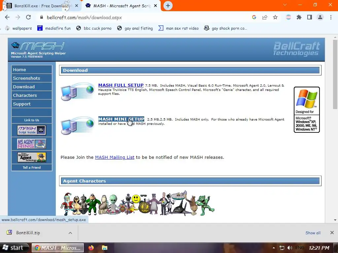Expand the BonziKill.zip download options chevron
338x253 pixels.
(70, 233)
